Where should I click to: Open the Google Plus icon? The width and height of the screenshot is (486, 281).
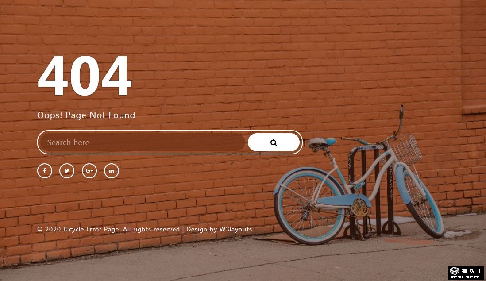pyautogui.click(x=89, y=171)
